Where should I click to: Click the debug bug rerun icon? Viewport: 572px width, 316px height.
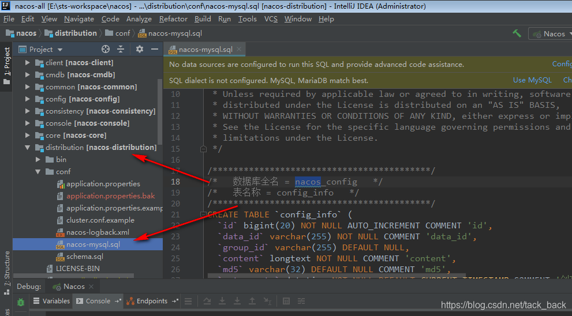[x=21, y=302]
